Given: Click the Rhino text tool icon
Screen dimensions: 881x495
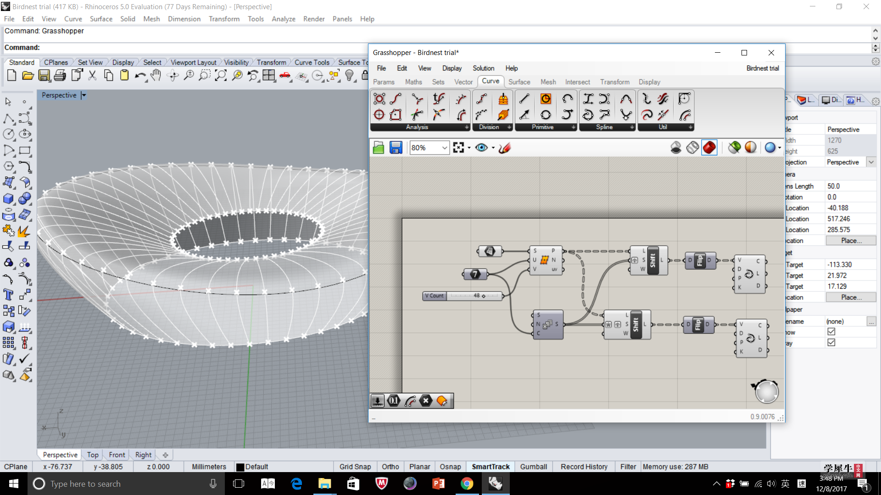Looking at the screenshot, I should click(8, 295).
